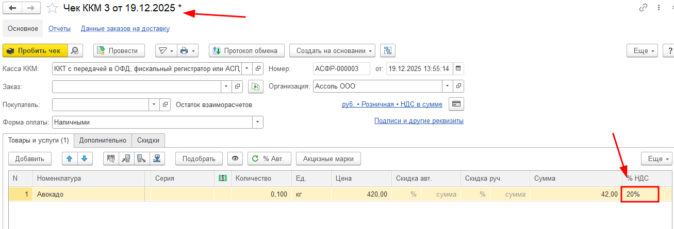Open the Подписи и другие реквизиты link
Image resolution: width=674 pixels, height=229 pixels.
[419, 121]
